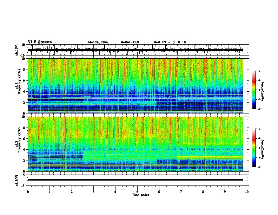Screen dimensions: 278x215
Task: Click time axis tick label "0"
Action: tap(28, 191)
